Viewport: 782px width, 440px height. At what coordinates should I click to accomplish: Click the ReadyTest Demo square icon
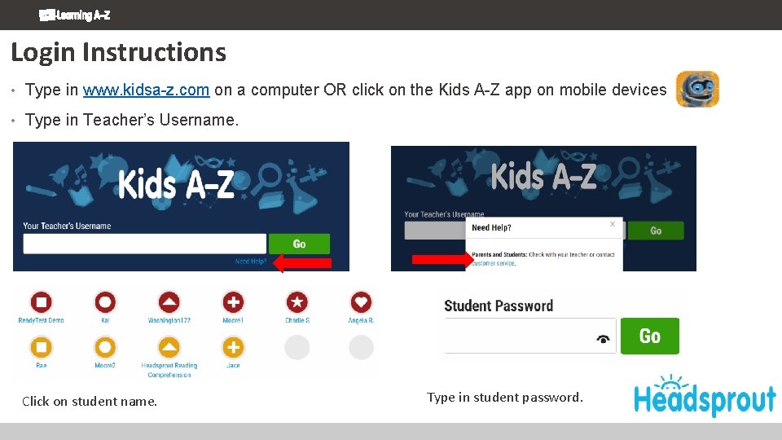[x=42, y=302]
